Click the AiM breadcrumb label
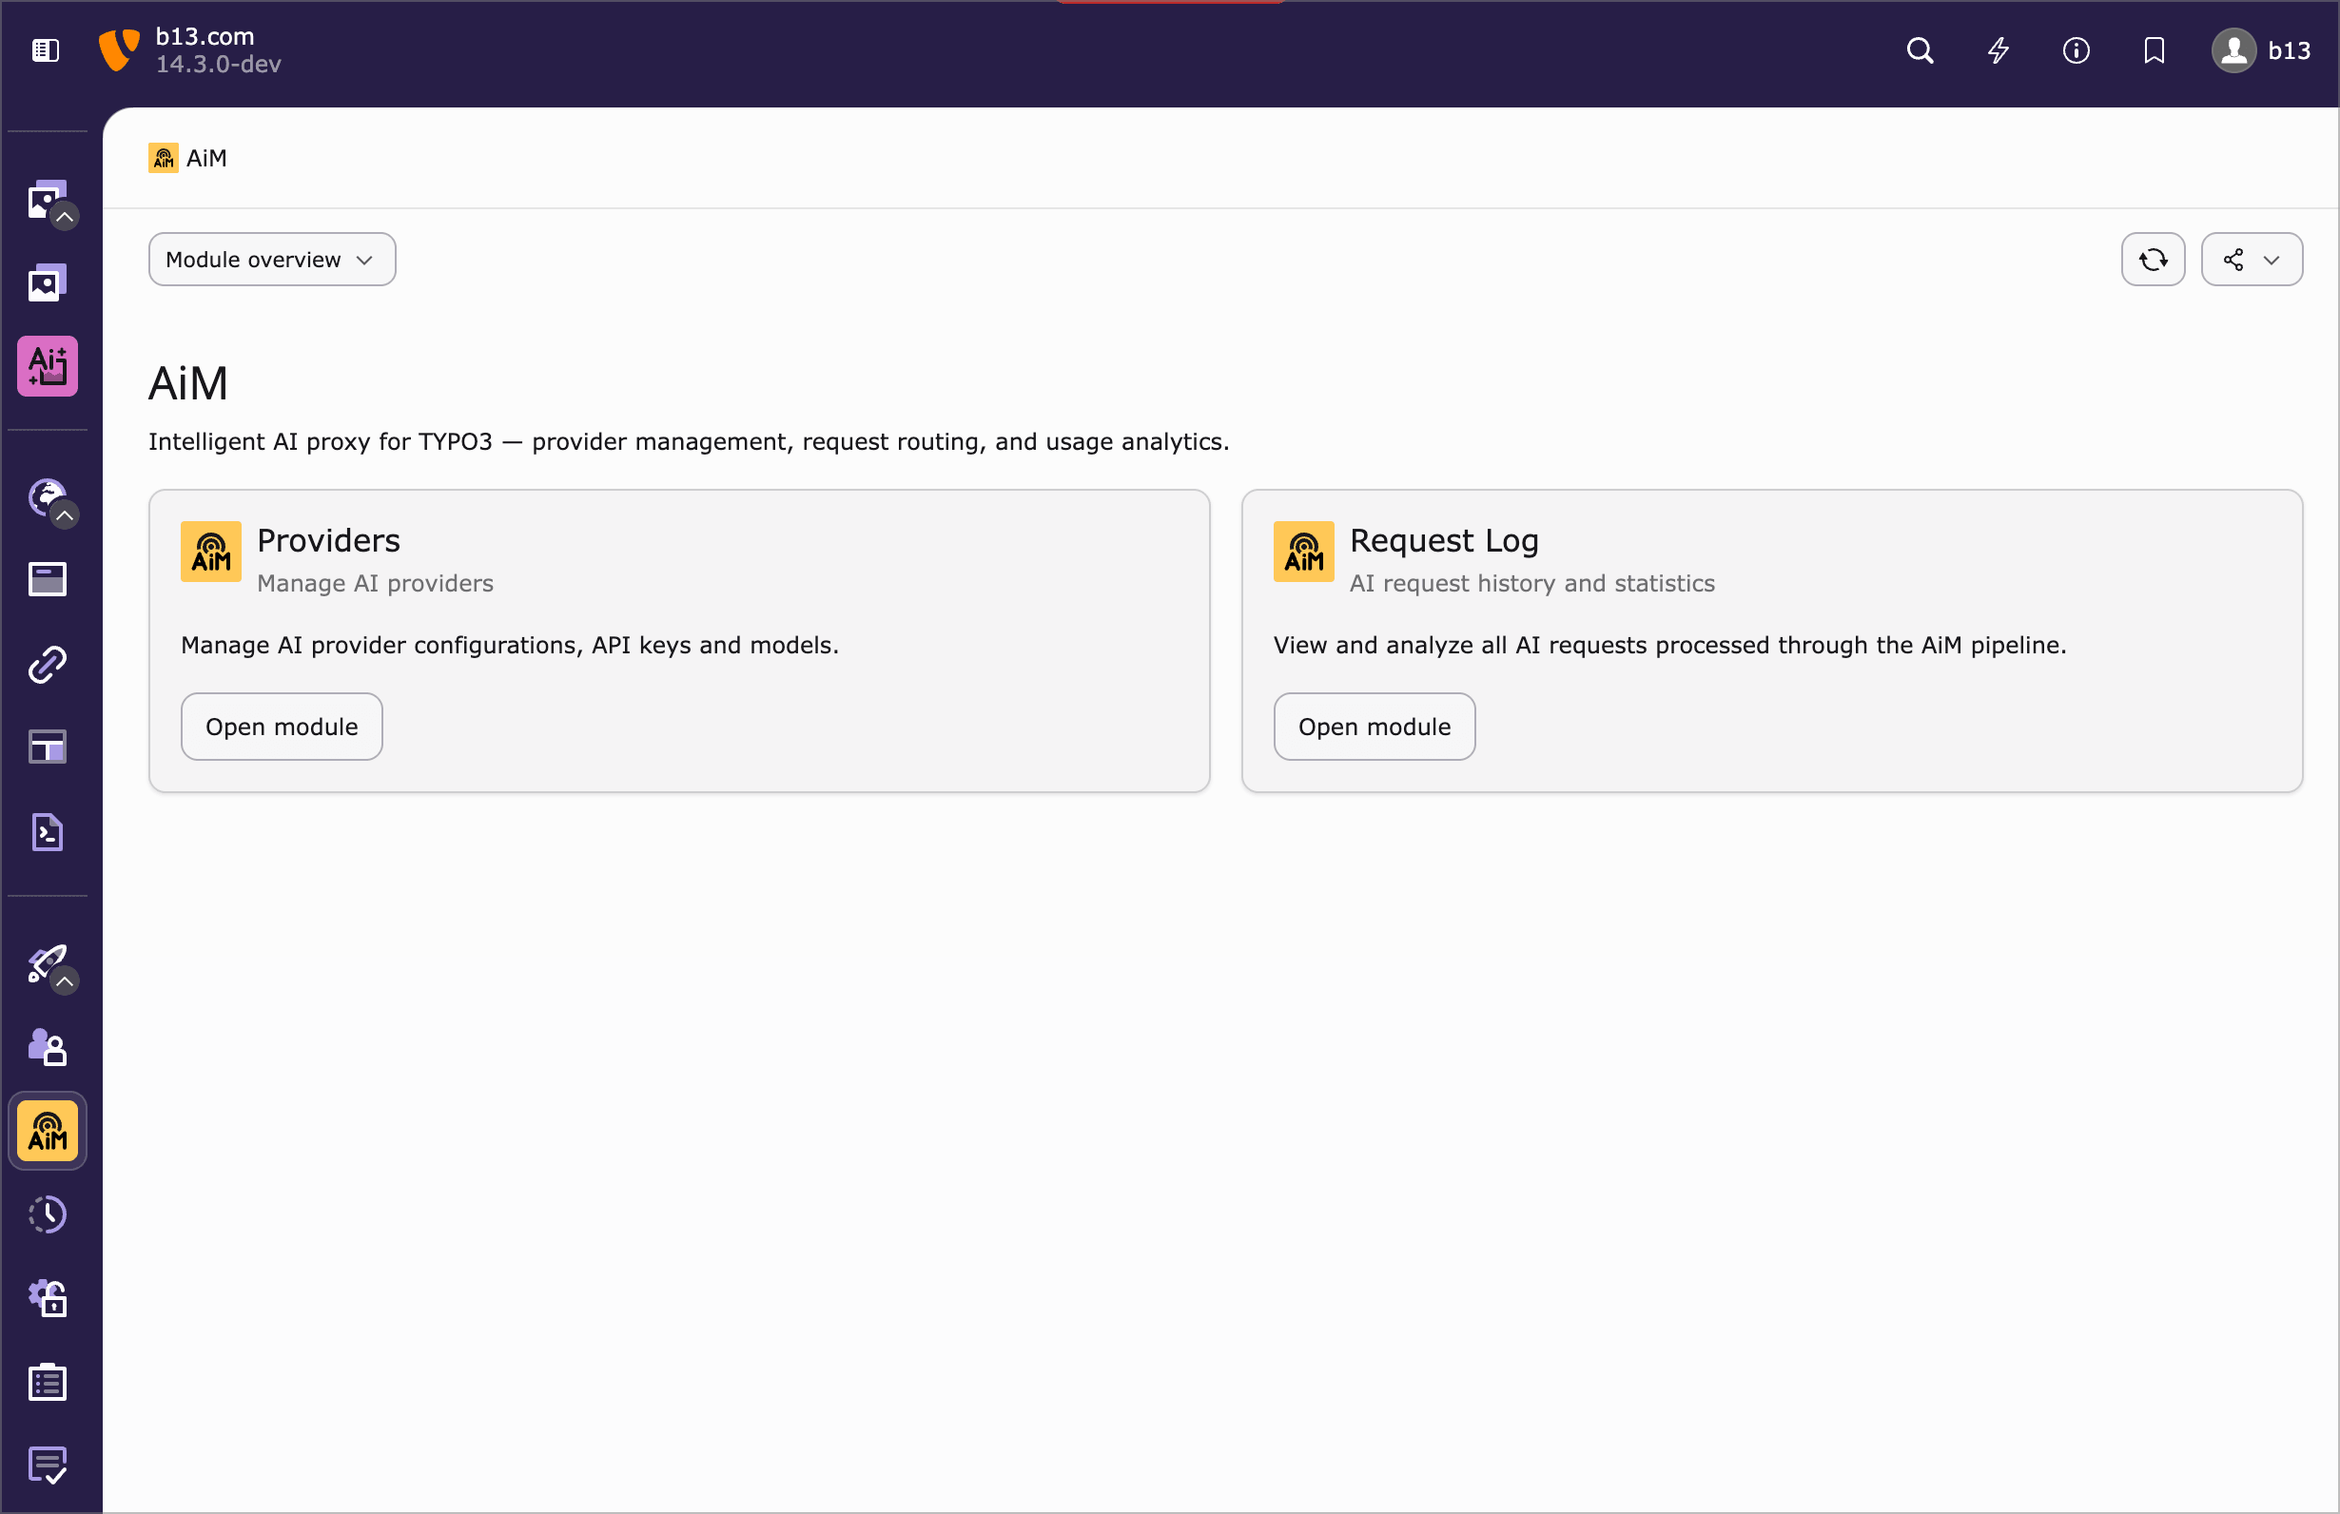 point(205,158)
